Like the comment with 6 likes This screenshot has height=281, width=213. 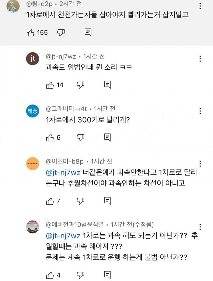click(50, 137)
